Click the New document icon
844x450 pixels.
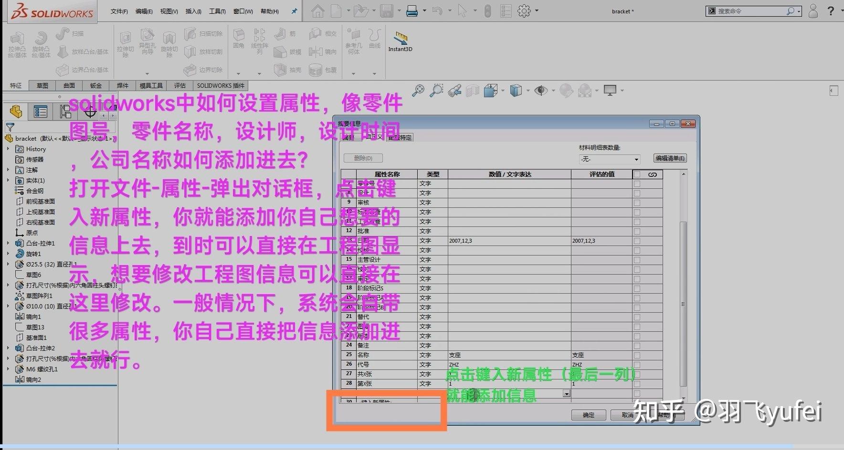[337, 11]
